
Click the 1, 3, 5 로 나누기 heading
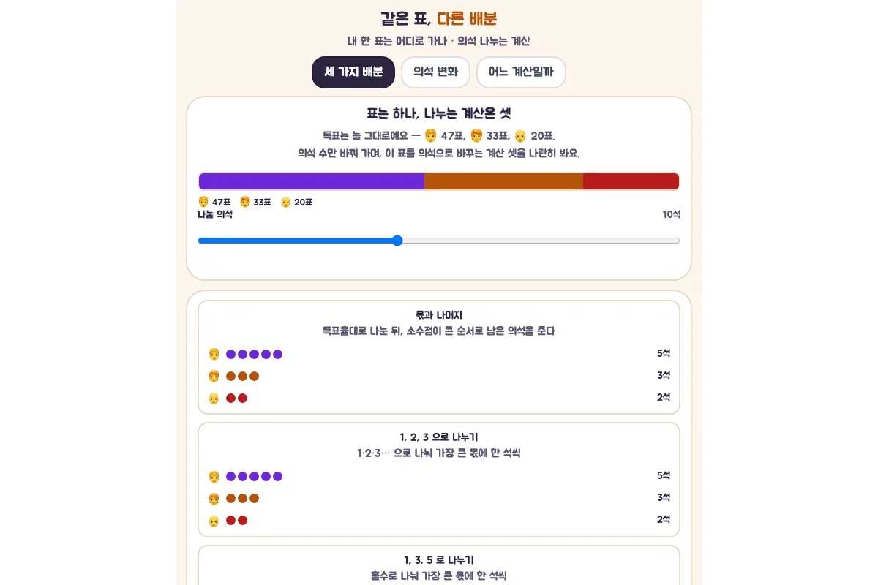439,560
